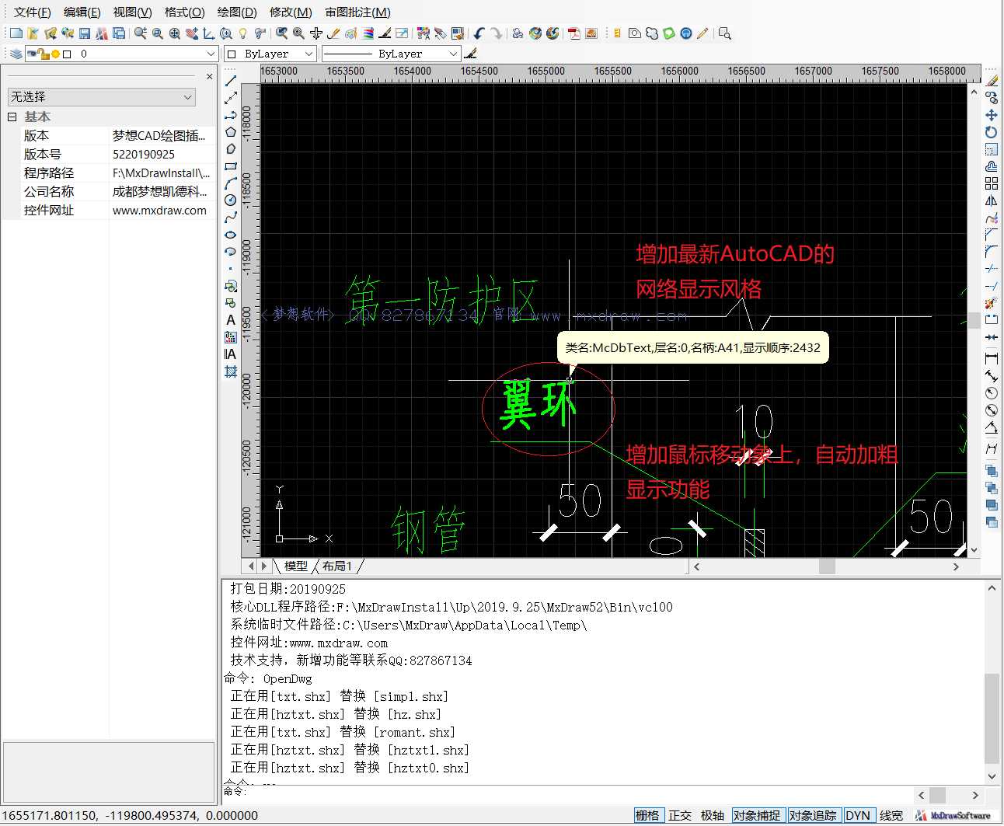
Task: Click the 公司名称 property row
Action: (118, 191)
